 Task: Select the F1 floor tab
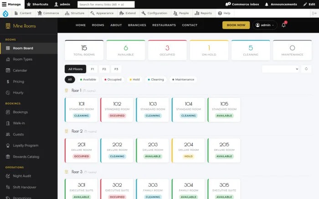93,69
